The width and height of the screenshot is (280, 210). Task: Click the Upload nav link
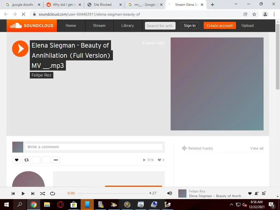[247, 25]
